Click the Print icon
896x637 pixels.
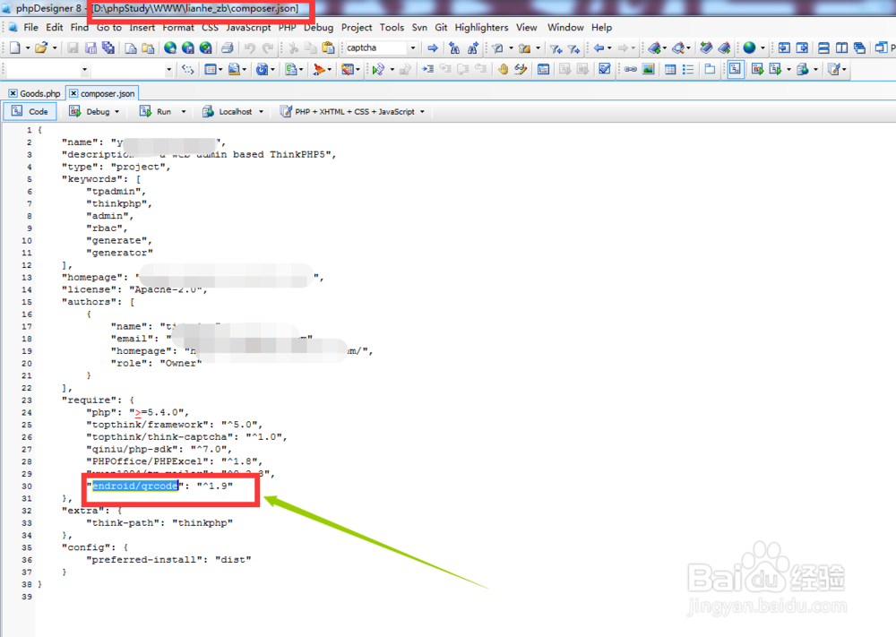coord(228,48)
